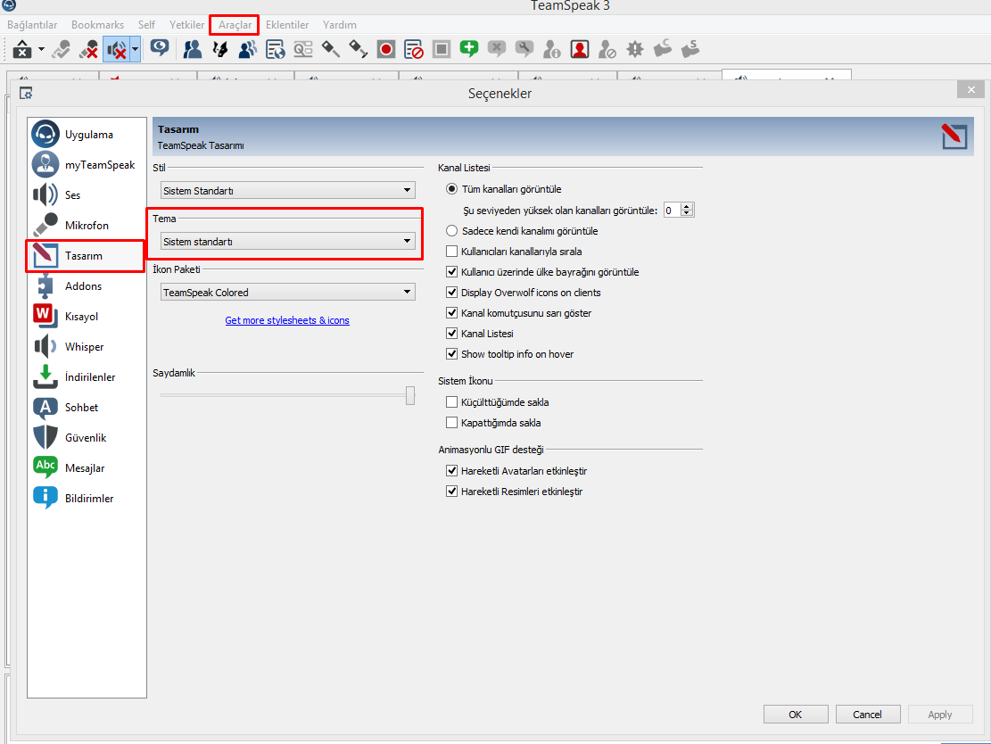Select the Kısayol settings category

pyautogui.click(x=87, y=316)
